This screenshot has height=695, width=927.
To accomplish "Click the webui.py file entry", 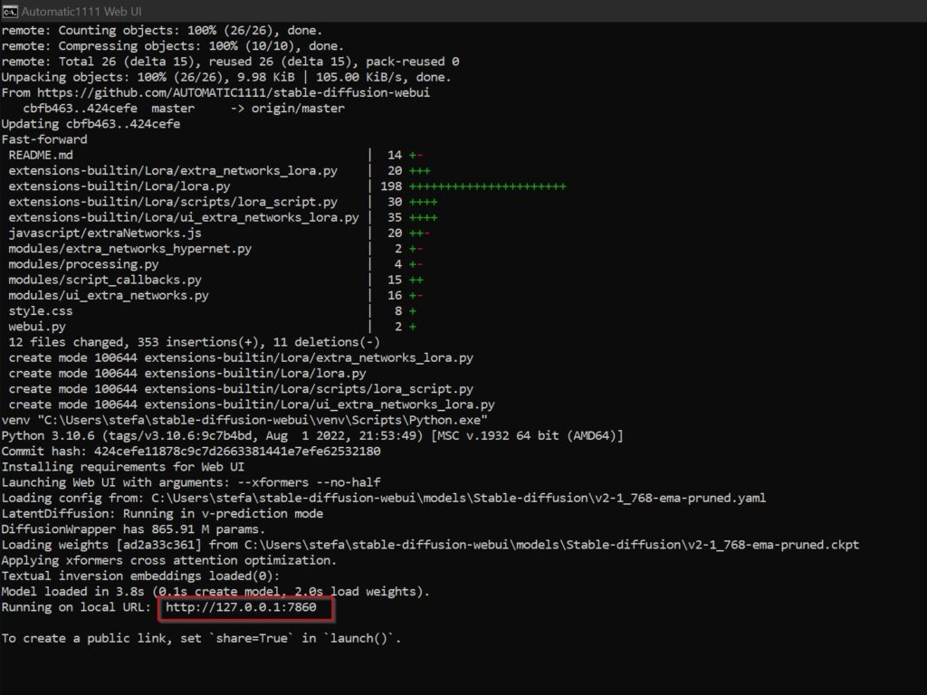I will (36, 326).
